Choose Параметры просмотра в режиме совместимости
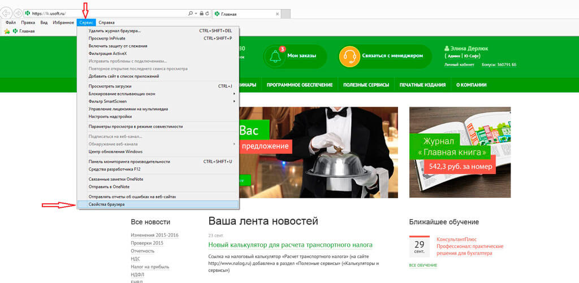 [x=158, y=126]
